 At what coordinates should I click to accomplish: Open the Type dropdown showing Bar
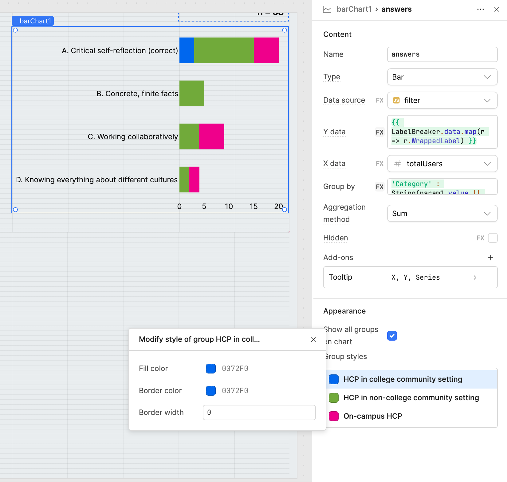442,77
